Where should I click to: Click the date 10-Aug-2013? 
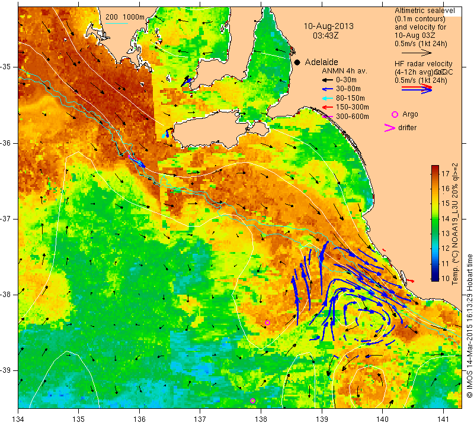[x=329, y=26]
